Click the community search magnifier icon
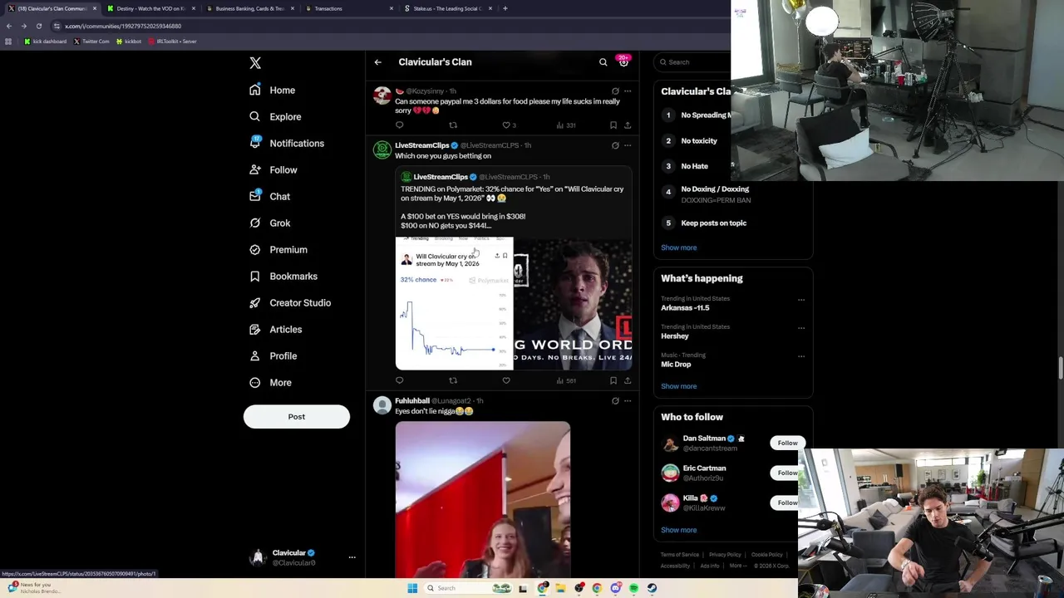The image size is (1064, 598). pyautogui.click(x=603, y=62)
